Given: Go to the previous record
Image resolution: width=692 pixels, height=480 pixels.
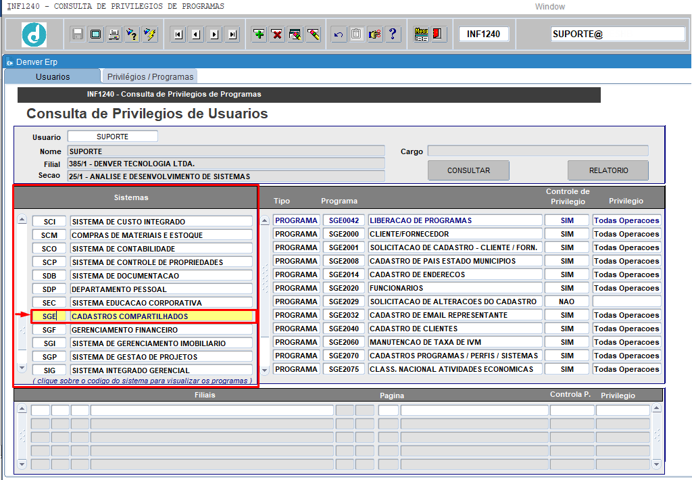Looking at the screenshot, I should tap(197, 34).
